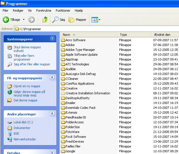179x154 pixels.
Task: Open the Views dropdown arrow
Action: tap(99, 20)
